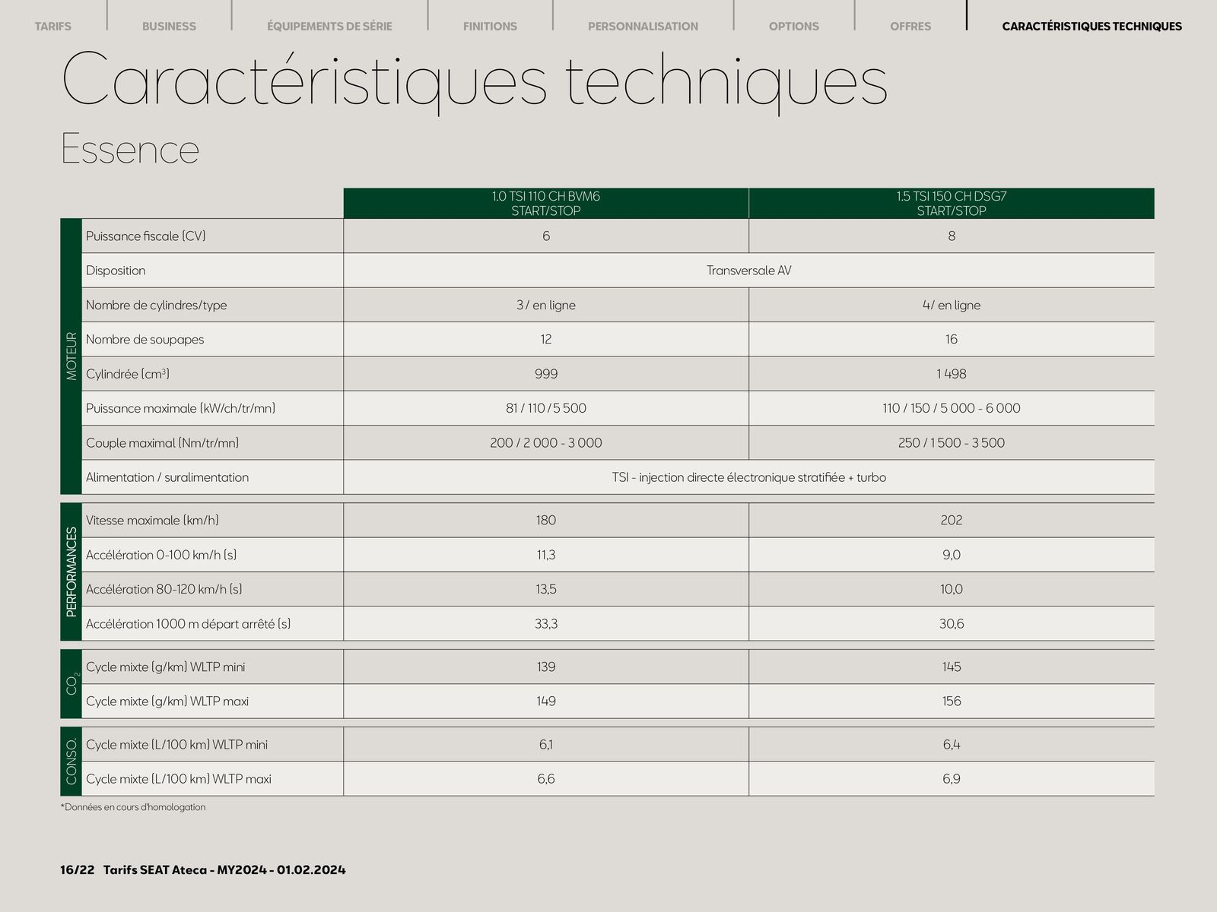
Task: Click the 6,1 consumption value
Action: 546,745
